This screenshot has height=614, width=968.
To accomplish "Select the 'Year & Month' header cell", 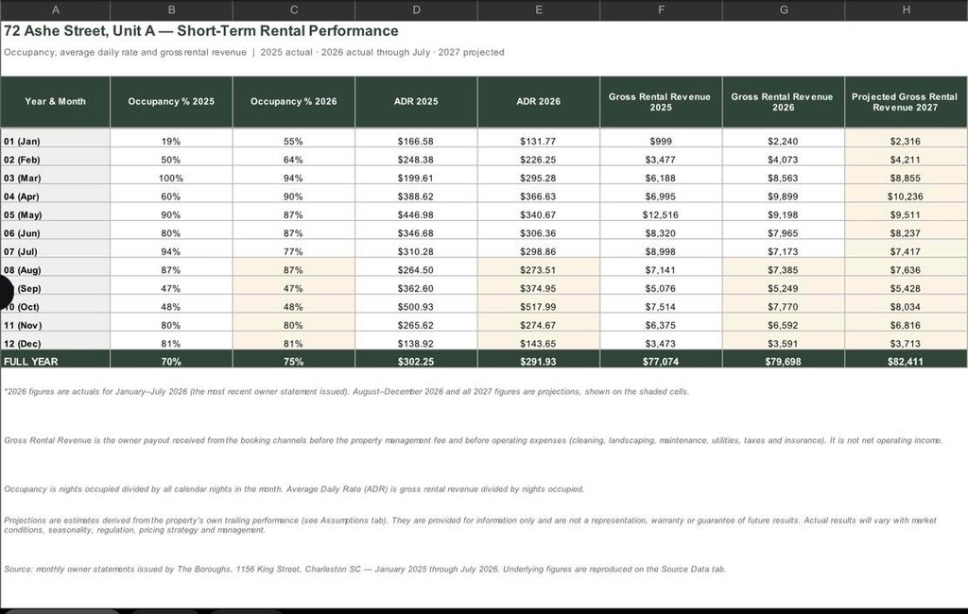I will click(56, 102).
